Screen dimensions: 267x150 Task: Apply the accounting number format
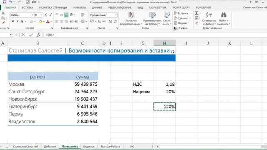[x=92, y=22]
